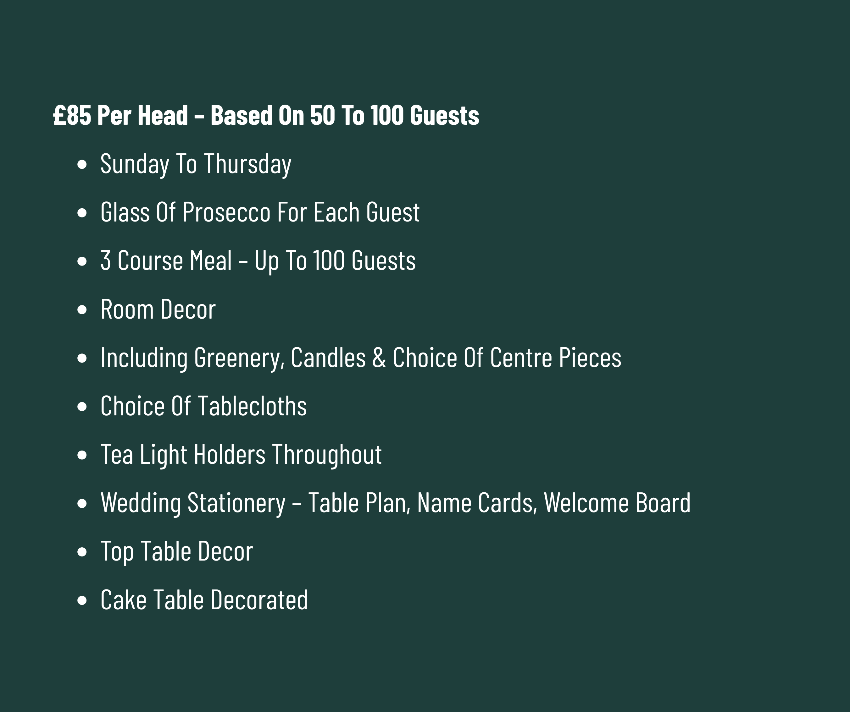Click the bullet beside Tea Light Holders
The image size is (850, 712).
pyautogui.click(x=82, y=455)
